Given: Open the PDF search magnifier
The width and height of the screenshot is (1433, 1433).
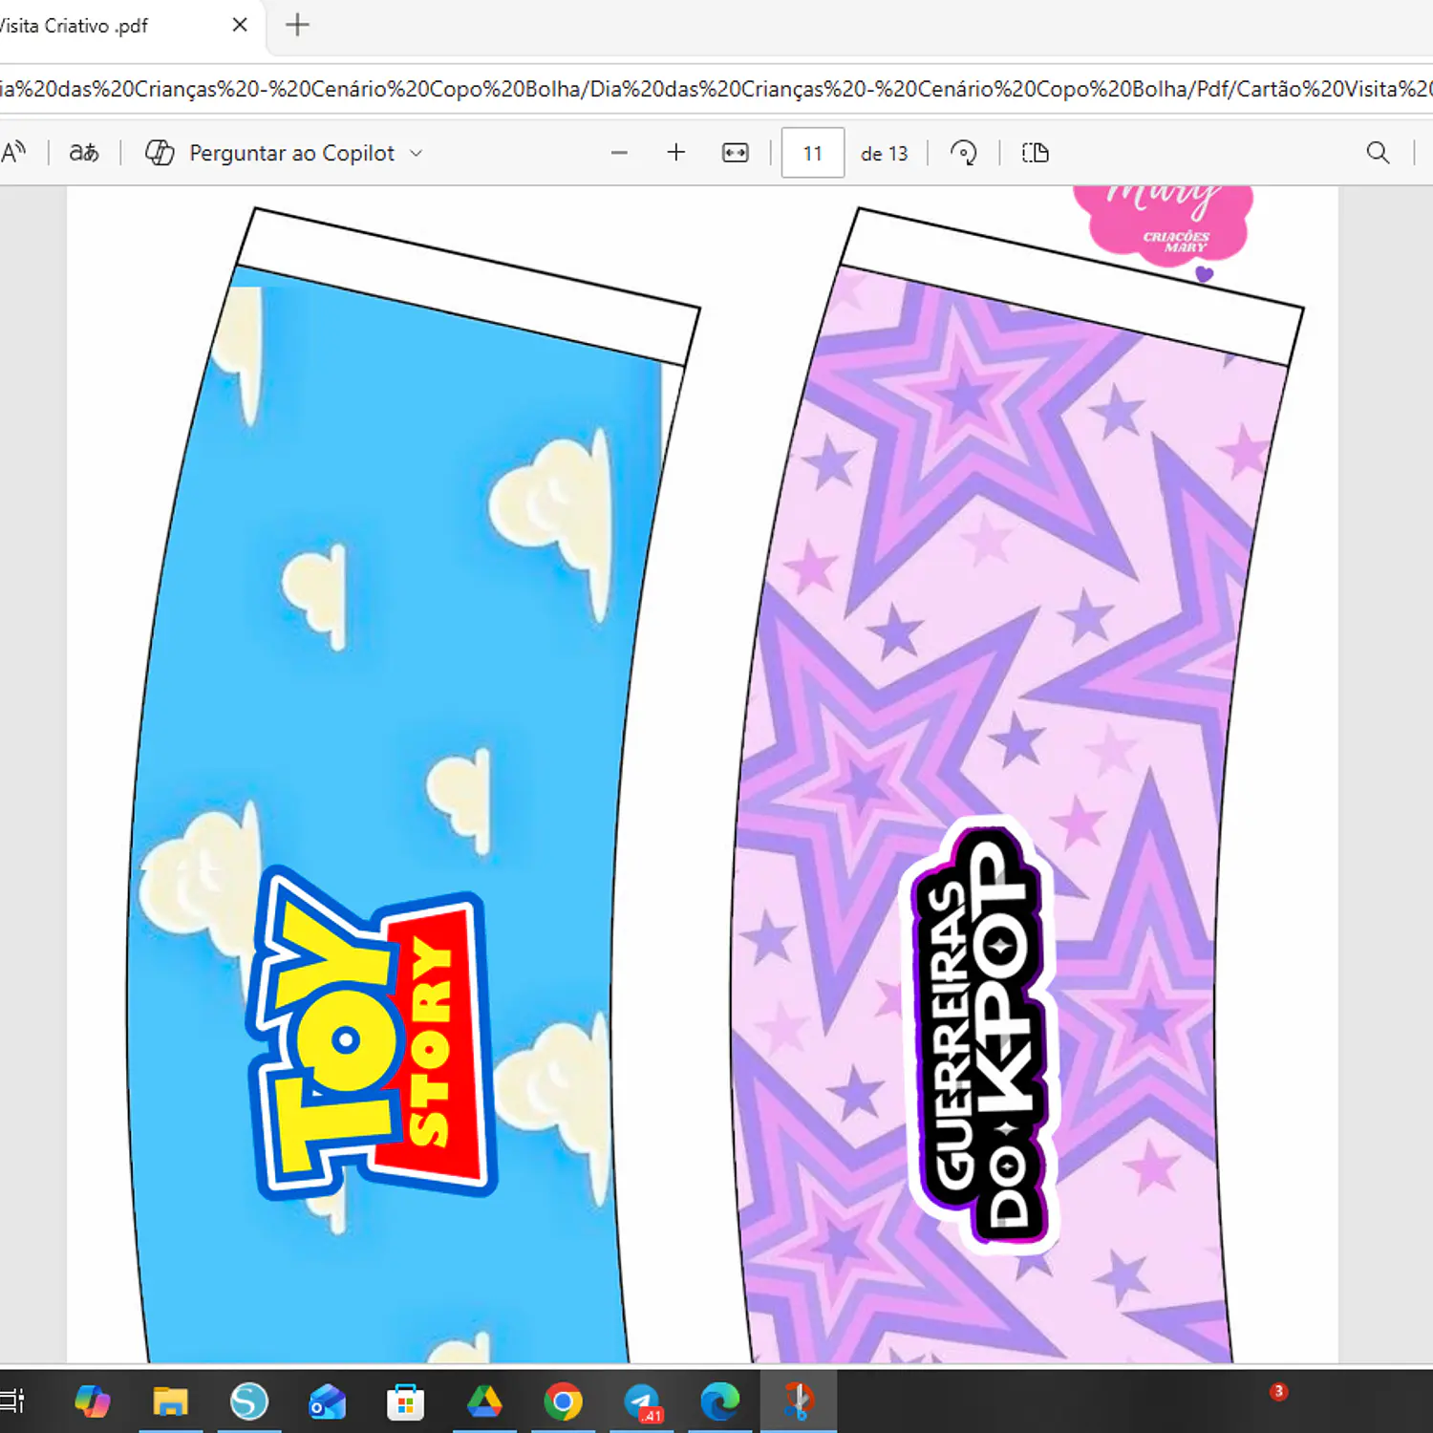Looking at the screenshot, I should pos(1378,153).
